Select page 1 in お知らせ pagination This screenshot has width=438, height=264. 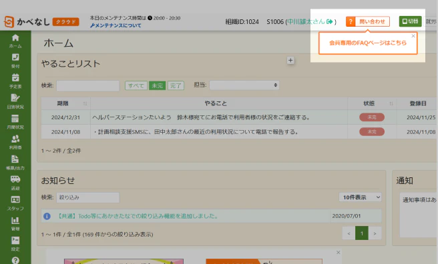362,233
